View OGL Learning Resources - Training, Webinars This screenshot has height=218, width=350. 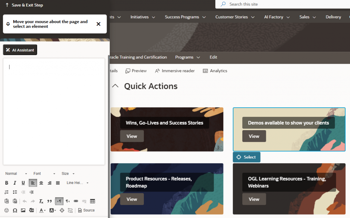[254, 199]
